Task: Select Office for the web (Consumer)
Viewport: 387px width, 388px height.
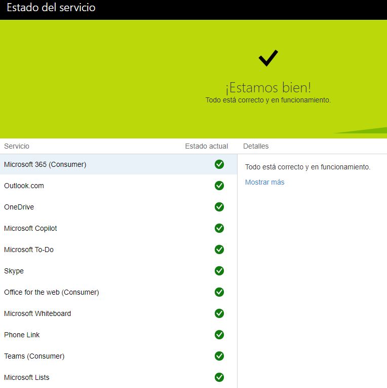Action: [51, 292]
